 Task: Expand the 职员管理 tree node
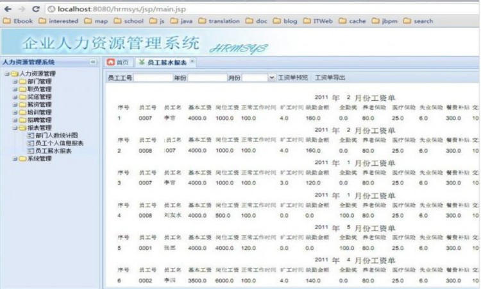pyautogui.click(x=15, y=89)
